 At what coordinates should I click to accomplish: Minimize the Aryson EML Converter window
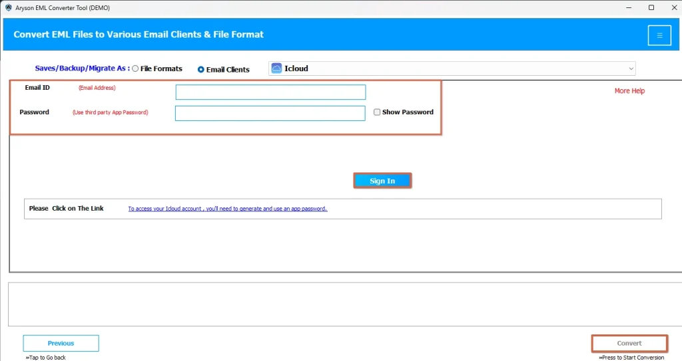tap(627, 7)
